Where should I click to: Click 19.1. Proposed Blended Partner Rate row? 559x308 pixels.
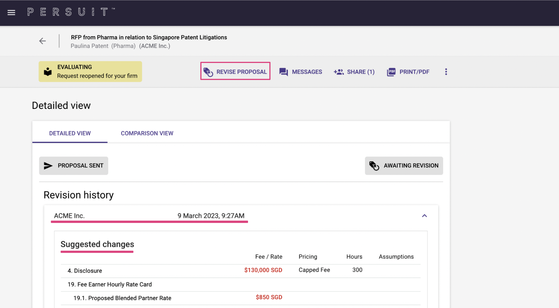point(241,298)
